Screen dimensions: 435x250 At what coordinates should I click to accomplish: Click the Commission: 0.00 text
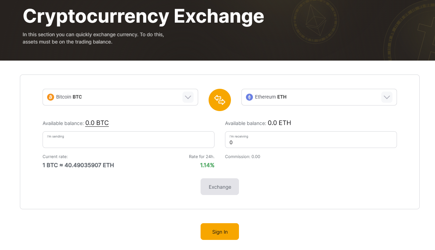(242, 157)
